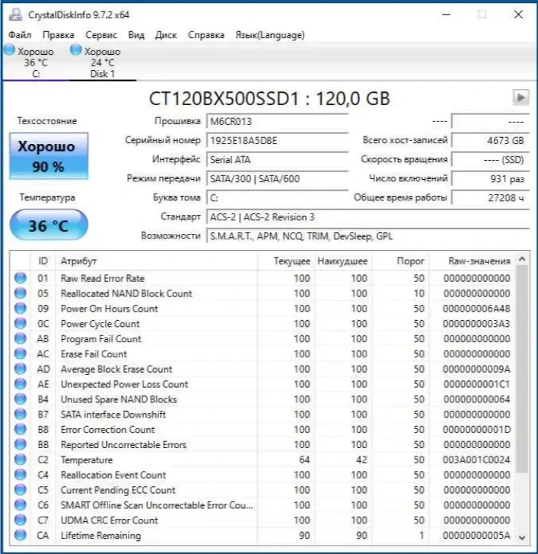Click status orb for Power On Hours Count
The width and height of the screenshot is (538, 554).
(20, 309)
